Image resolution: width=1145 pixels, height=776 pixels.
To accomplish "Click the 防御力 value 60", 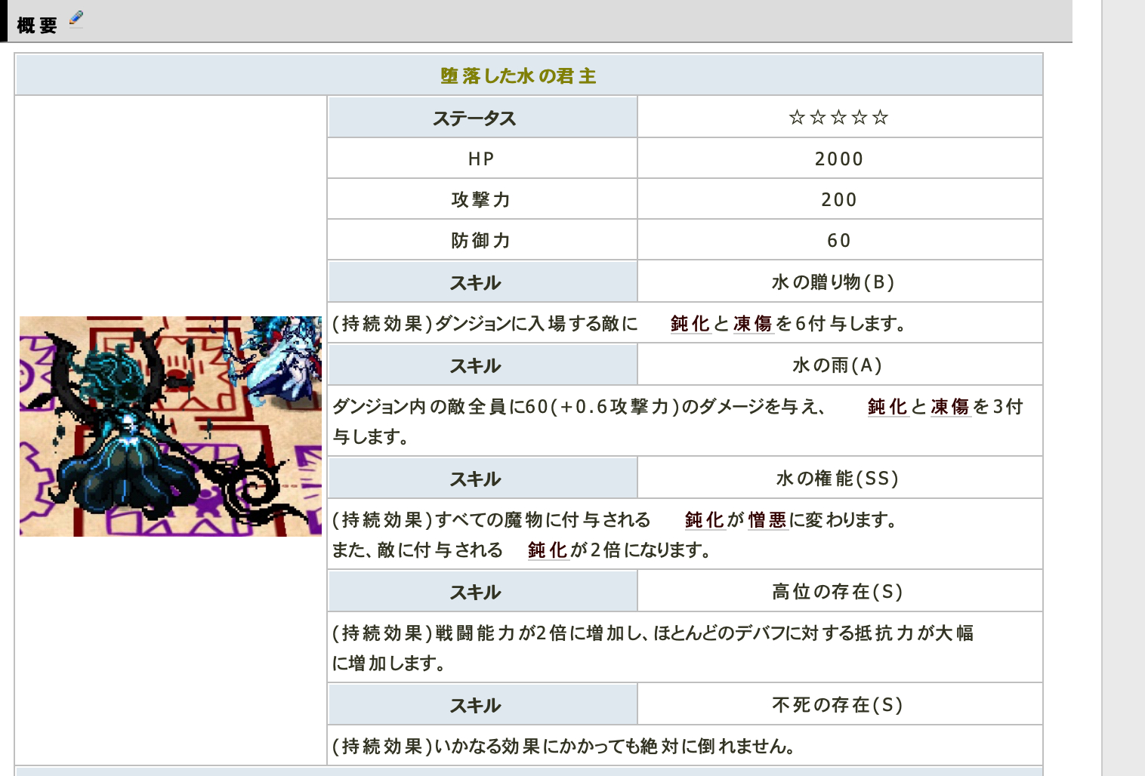I will 840,240.
